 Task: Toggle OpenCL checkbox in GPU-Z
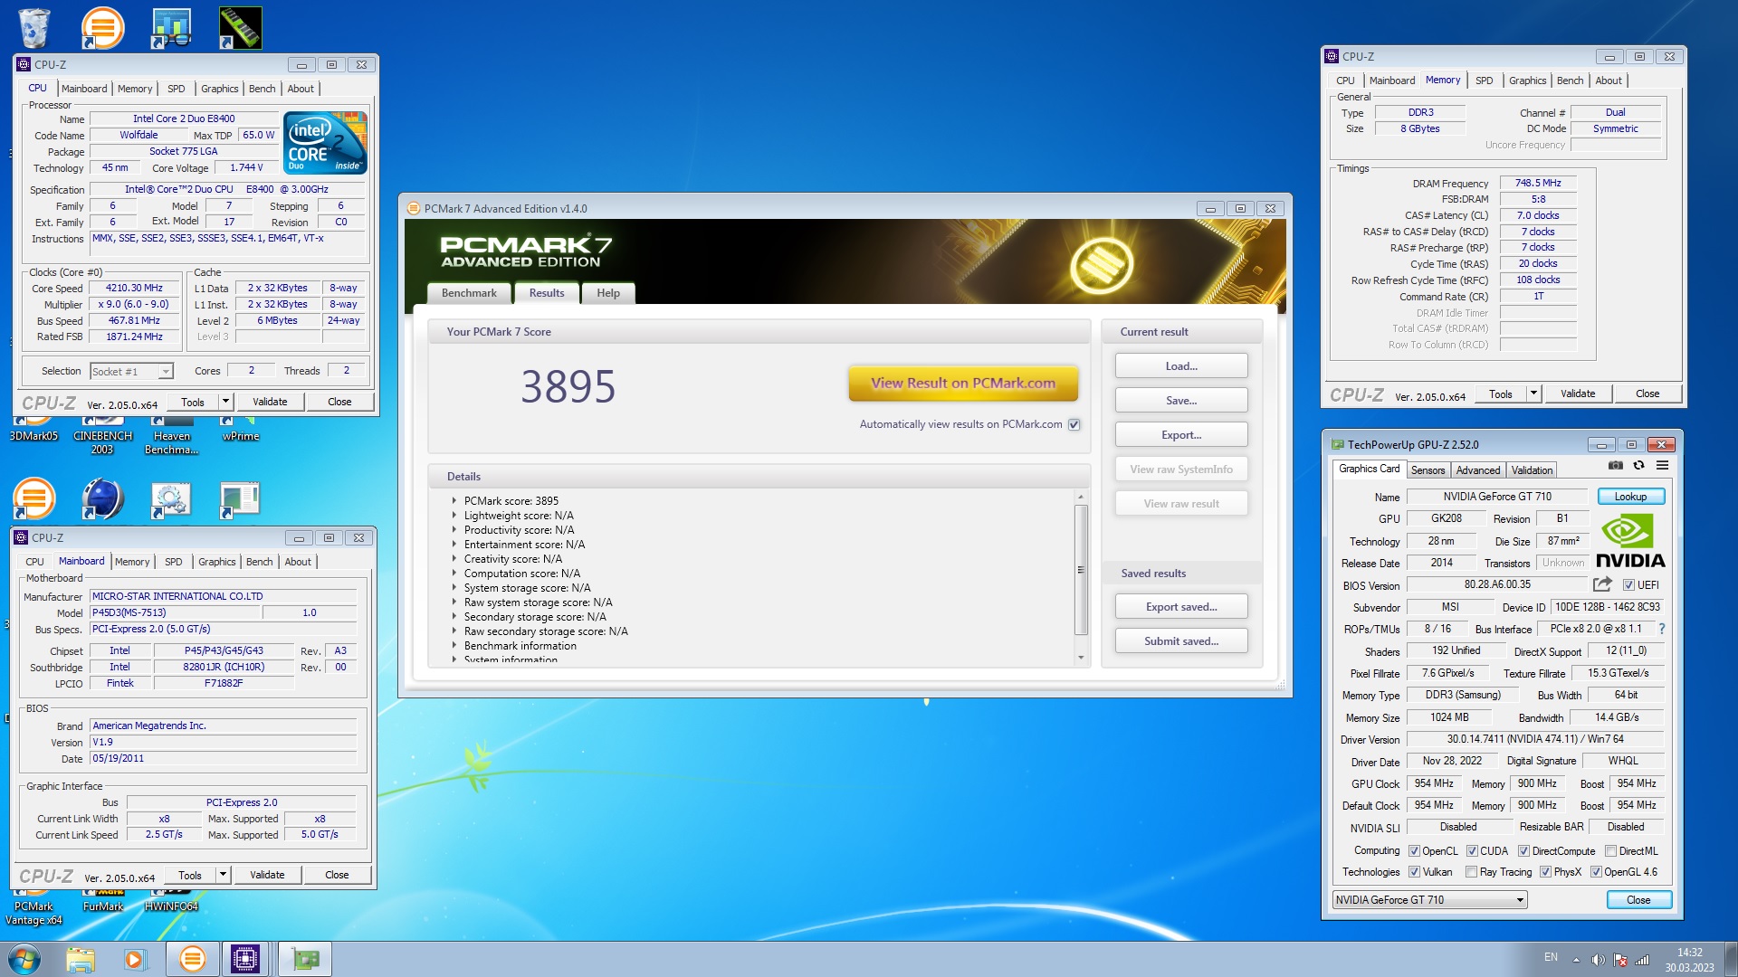pyautogui.click(x=1414, y=851)
